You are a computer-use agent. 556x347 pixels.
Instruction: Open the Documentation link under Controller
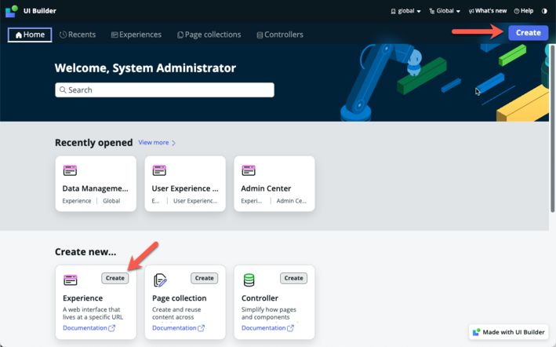pyautogui.click(x=267, y=328)
